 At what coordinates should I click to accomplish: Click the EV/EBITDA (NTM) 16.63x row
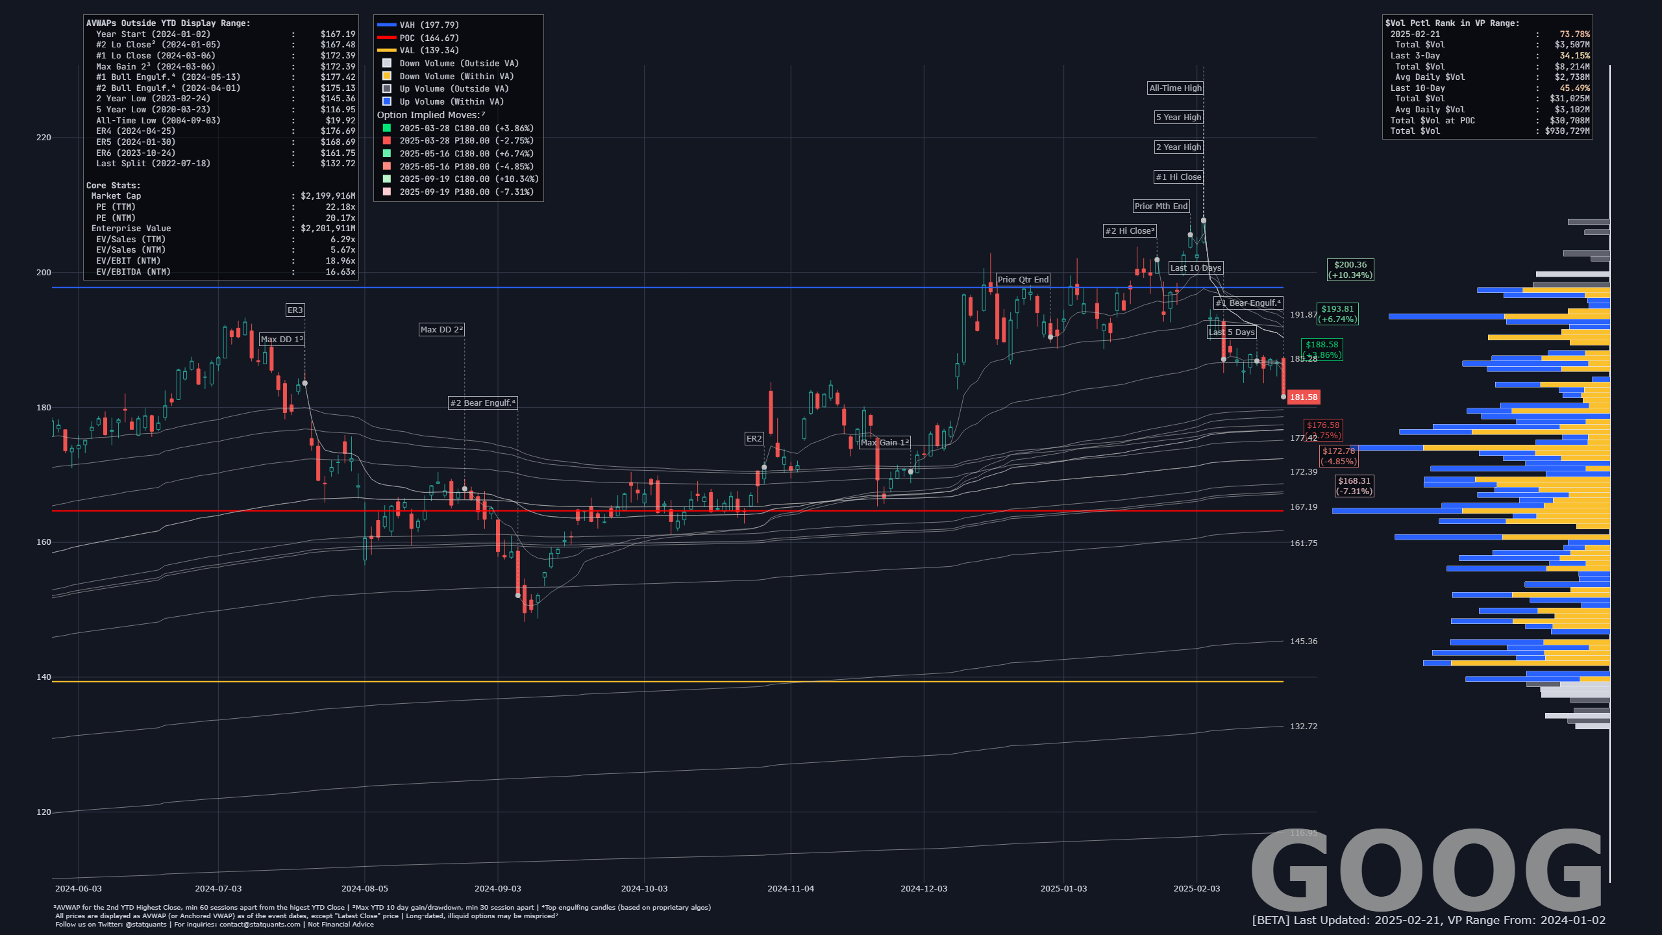(225, 272)
